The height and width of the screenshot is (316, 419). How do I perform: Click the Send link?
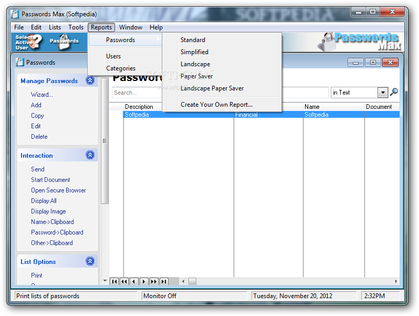(x=38, y=169)
